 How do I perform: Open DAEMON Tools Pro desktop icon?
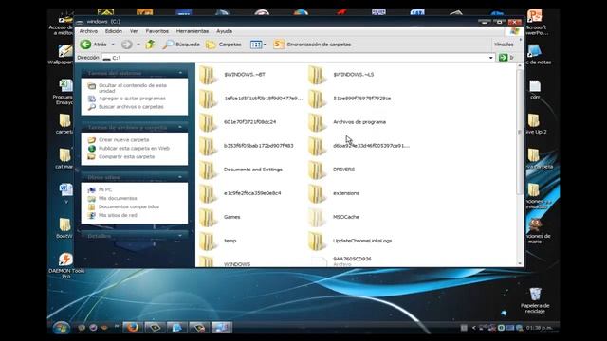click(x=66, y=265)
